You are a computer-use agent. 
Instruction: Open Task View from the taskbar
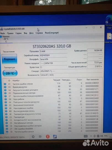click(x=40, y=137)
